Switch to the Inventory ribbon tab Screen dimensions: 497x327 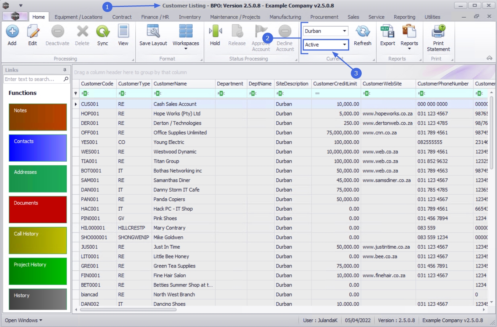pyautogui.click(x=189, y=17)
